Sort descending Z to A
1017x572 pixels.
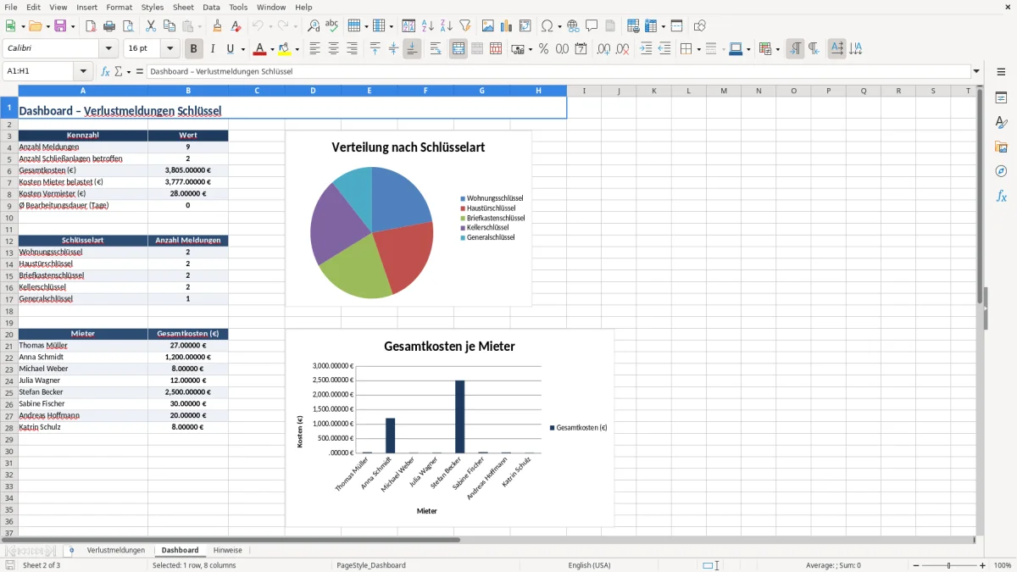[x=447, y=26]
